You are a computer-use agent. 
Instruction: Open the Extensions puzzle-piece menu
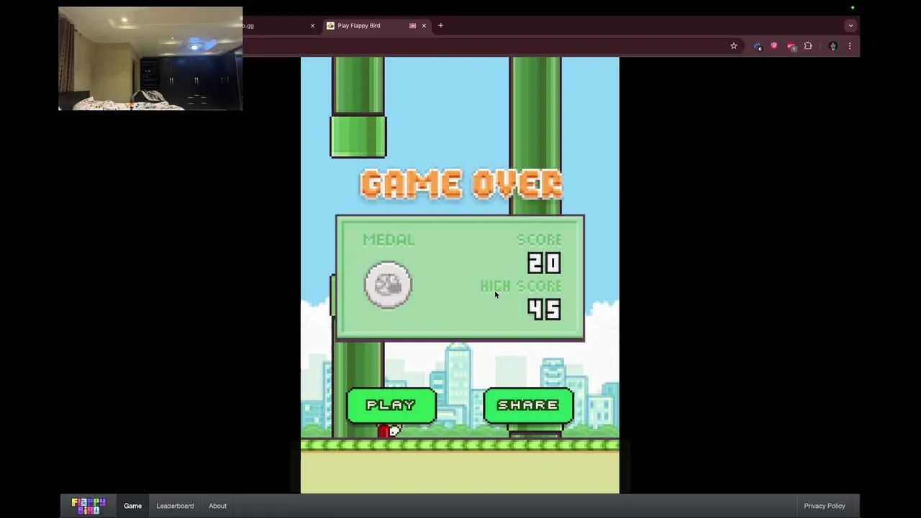click(x=808, y=46)
